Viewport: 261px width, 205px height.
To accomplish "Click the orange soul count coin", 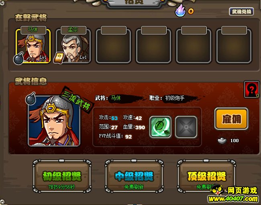I will pyautogui.click(x=191, y=11).
